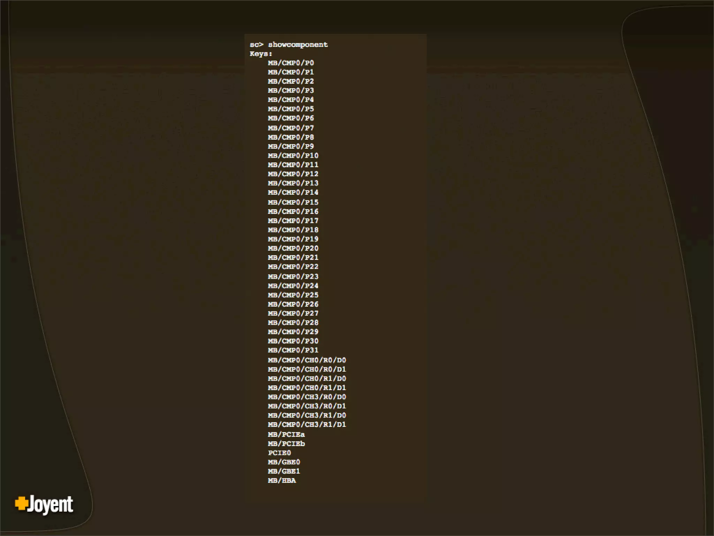The image size is (714, 536).
Task: Click the Joyent logo
Action: click(44, 504)
